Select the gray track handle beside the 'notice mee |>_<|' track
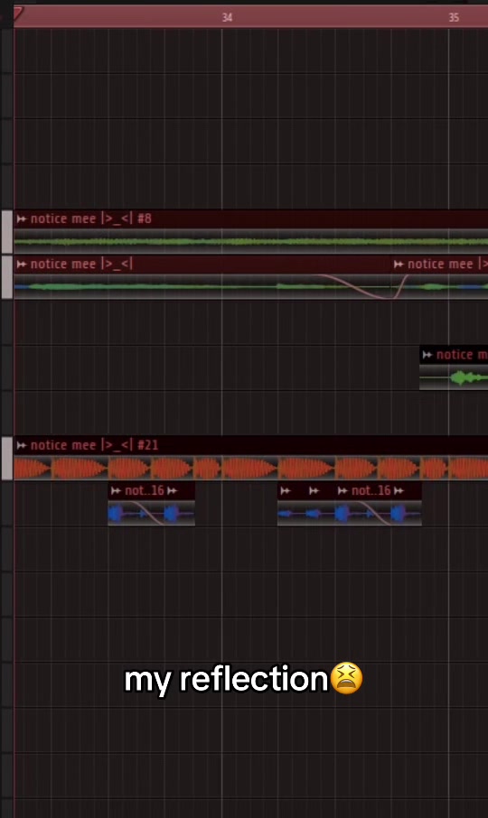488x818 pixels. click(7, 277)
